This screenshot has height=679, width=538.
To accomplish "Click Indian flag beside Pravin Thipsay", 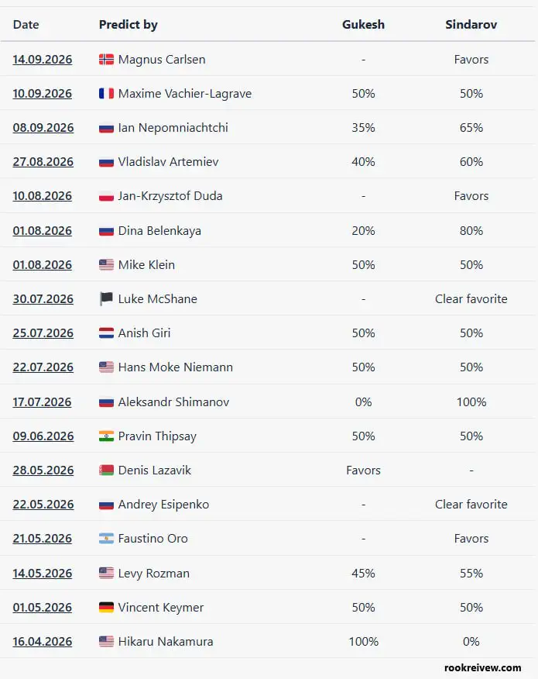I will coord(106,436).
